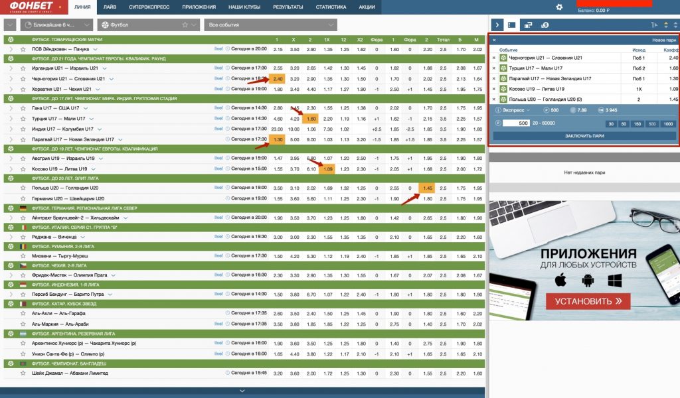
Task: Collapse the bet slip panel arrow
Action: pos(497,25)
